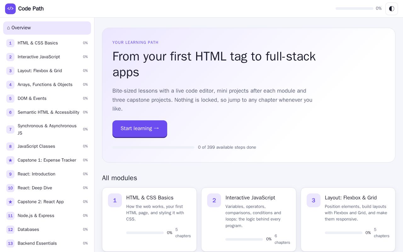Click the number 7 badge beside Synchronous & Asynchronous JS
This screenshot has height=252, width=403.
coord(10,129)
